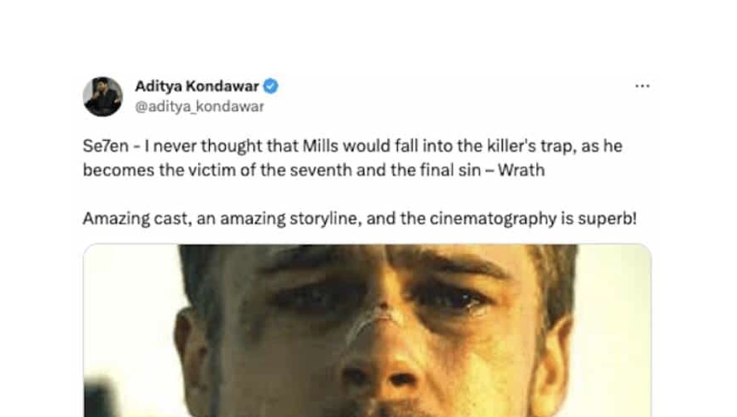Click the word "becomes" in the tweet
The image size is (737, 417).
[118, 170]
